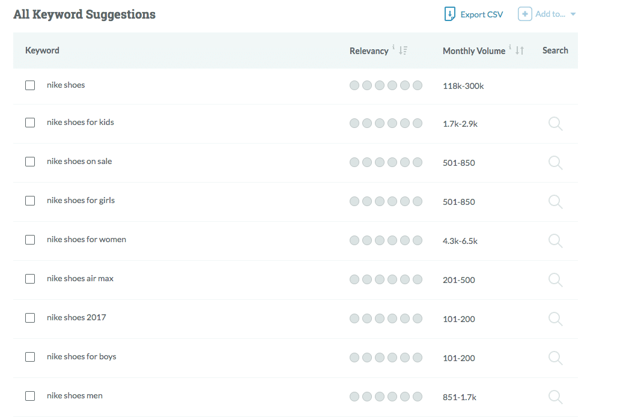Click the Add to plus icon
Image resolution: width=617 pixels, height=417 pixels.
tap(525, 14)
